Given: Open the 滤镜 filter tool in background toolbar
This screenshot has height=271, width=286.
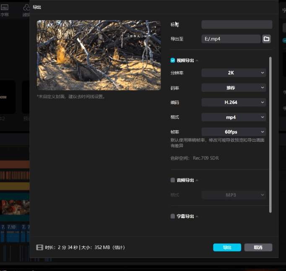Looking at the screenshot, I should point(26,10).
